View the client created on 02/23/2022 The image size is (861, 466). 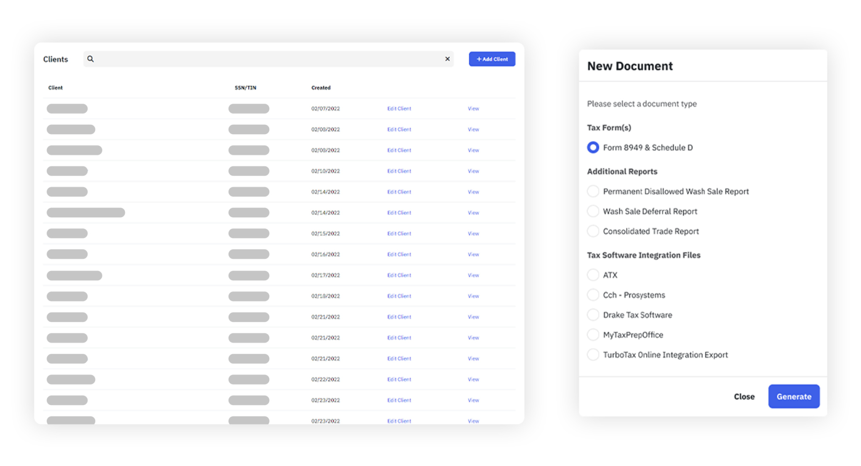473,400
